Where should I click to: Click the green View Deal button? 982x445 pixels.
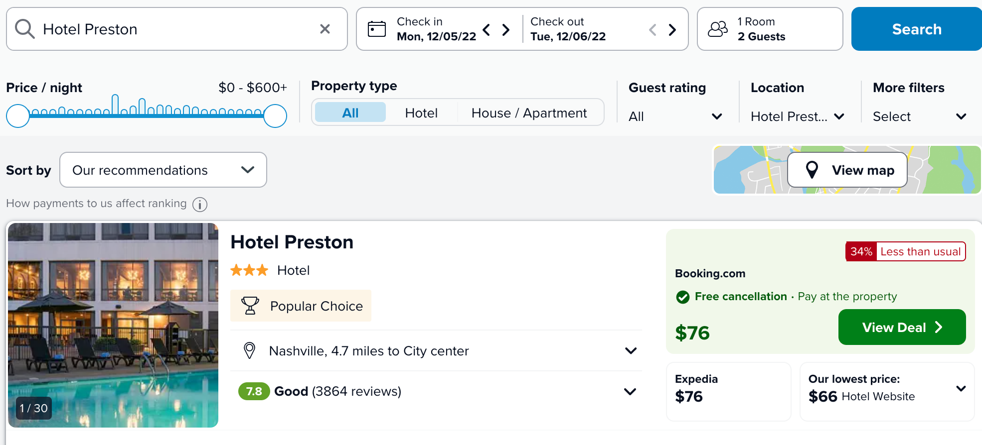(x=902, y=328)
